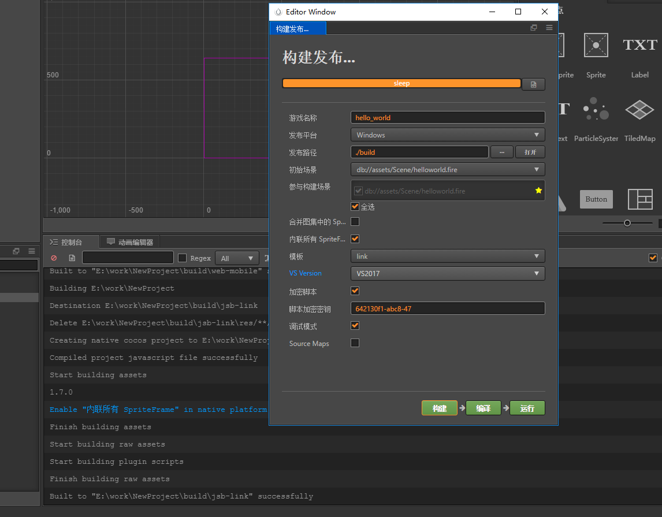Enable the 合并图集中的 Sprite checkbox
Viewport: 662px width, 517px height.
tap(355, 221)
